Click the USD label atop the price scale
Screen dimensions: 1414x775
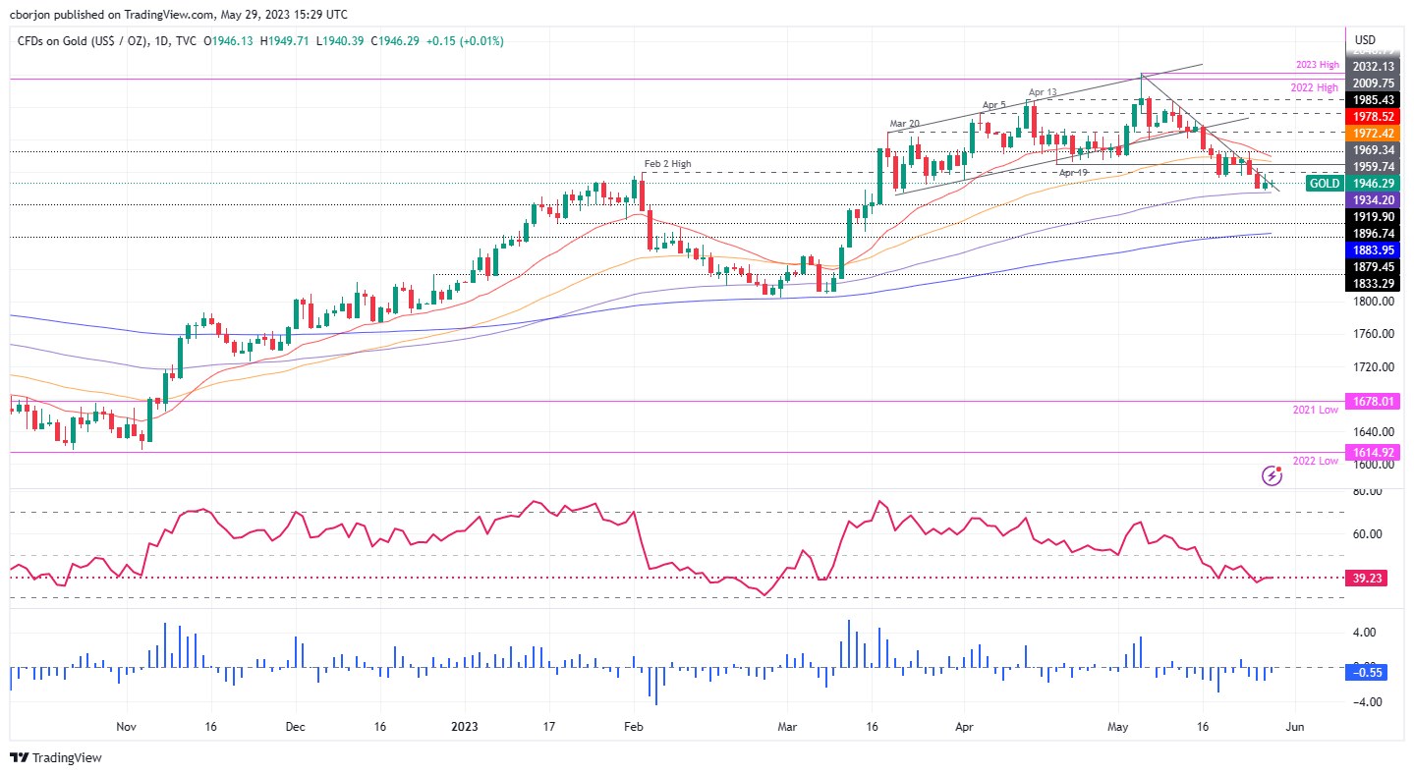[1364, 40]
